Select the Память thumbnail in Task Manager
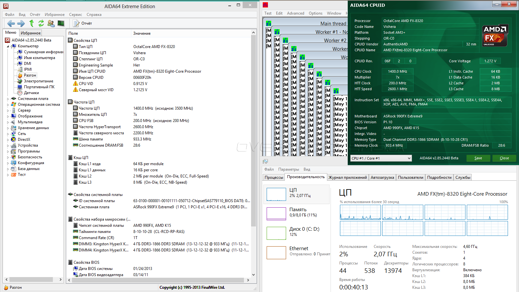Screen dimensions: 519x292 [276, 213]
